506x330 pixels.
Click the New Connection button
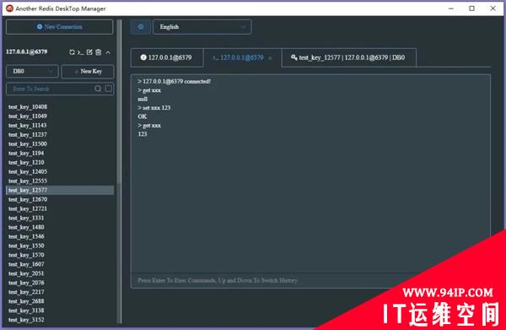(59, 27)
